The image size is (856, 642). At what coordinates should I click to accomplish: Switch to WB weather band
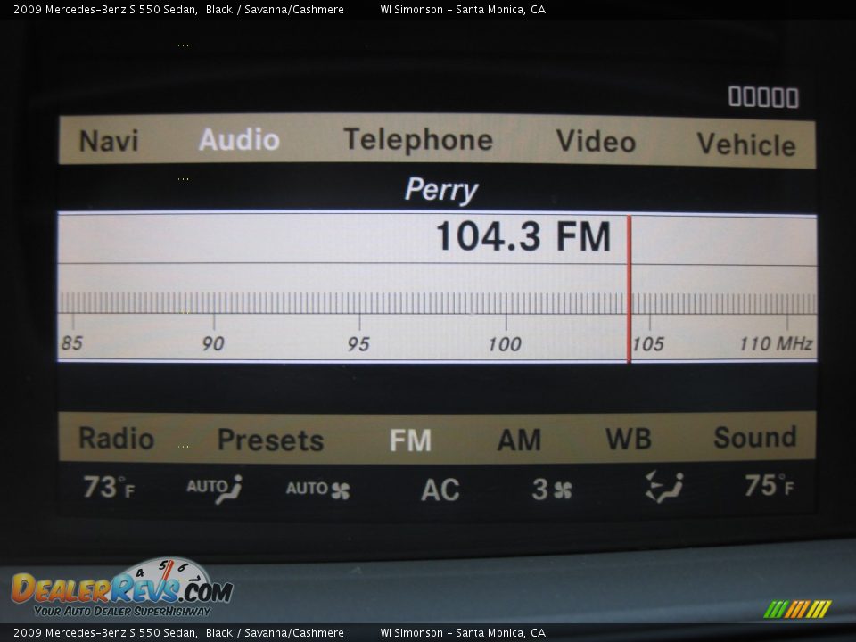tap(629, 439)
